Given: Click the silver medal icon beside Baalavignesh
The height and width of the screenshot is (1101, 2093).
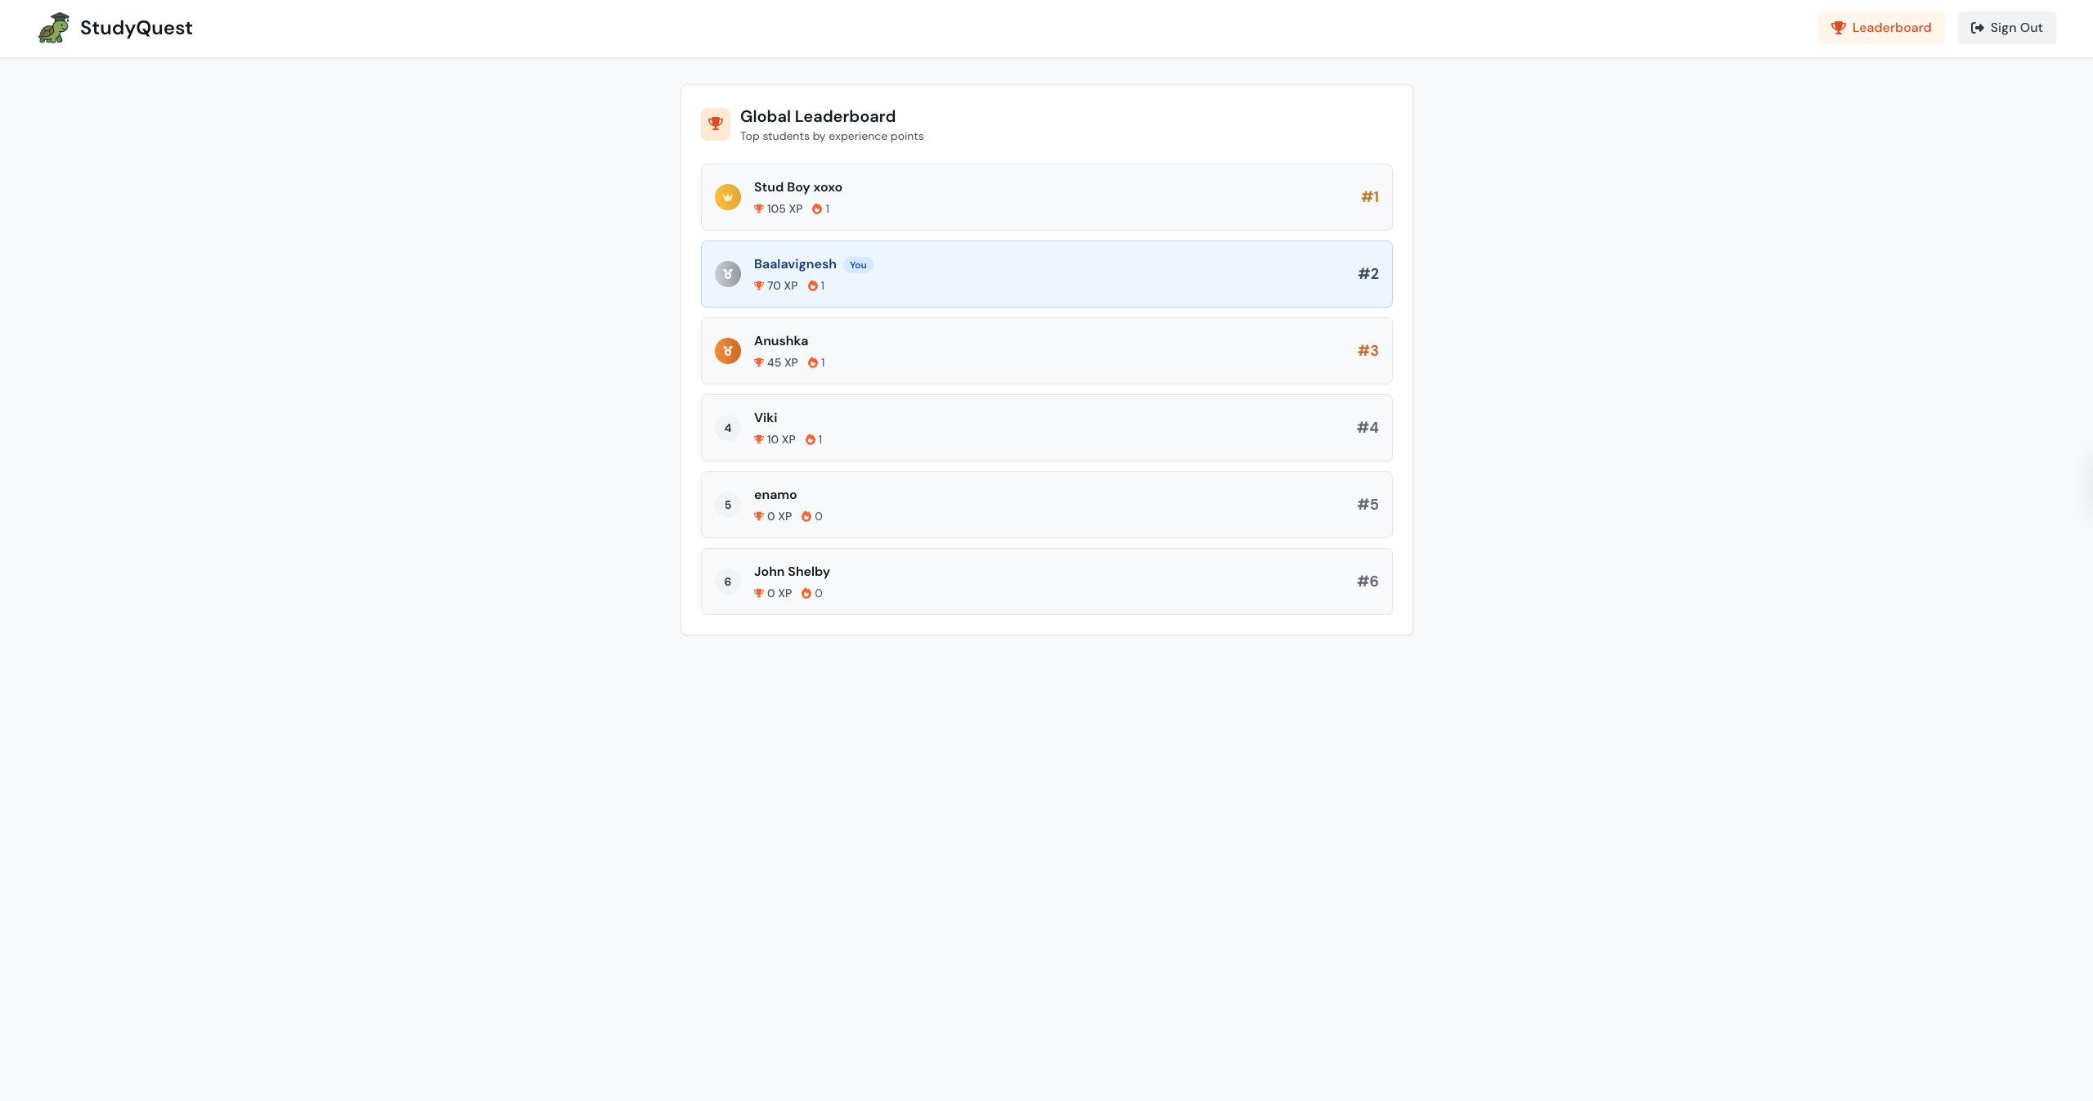Looking at the screenshot, I should 727,274.
